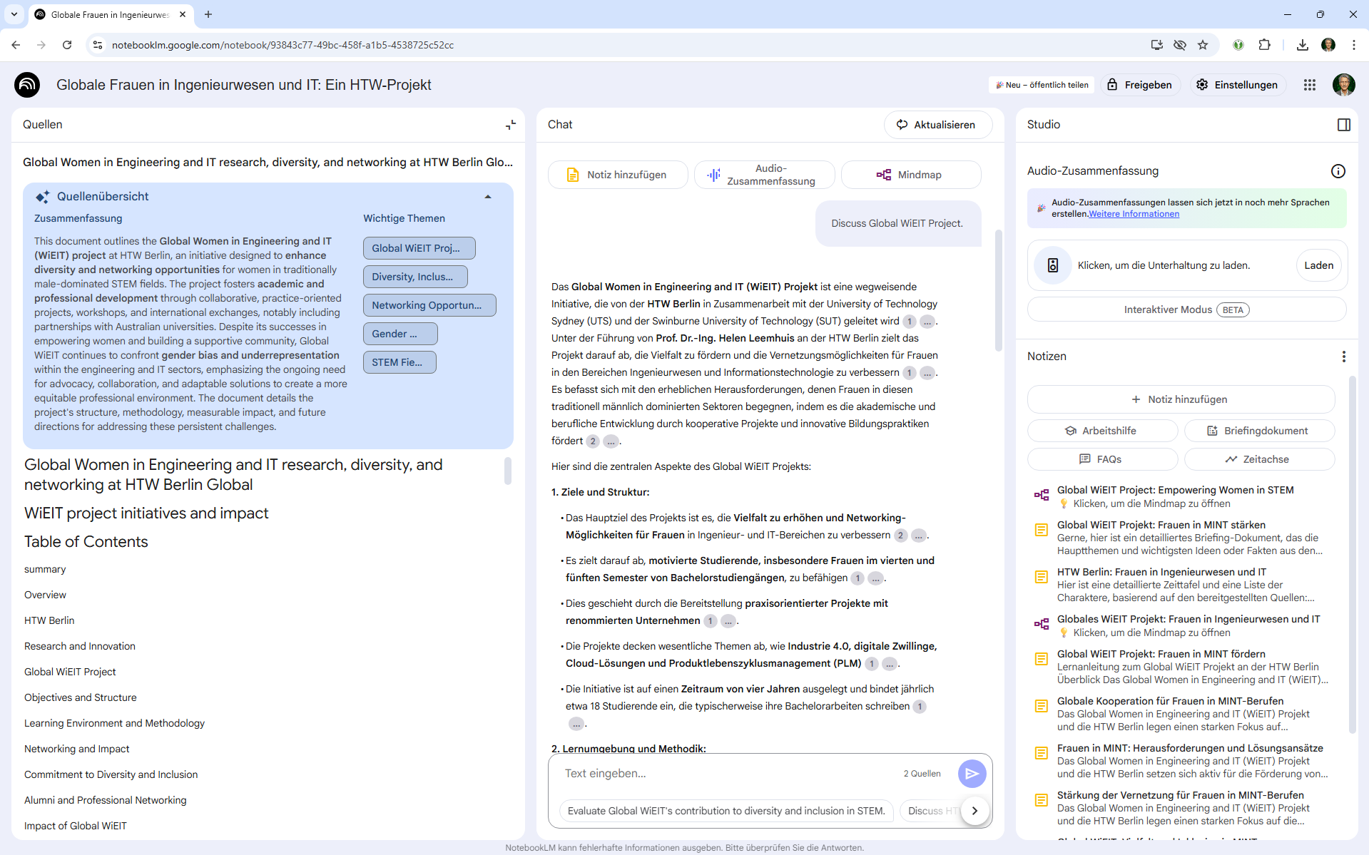Open browser extensions puzzle icon
This screenshot has width=1369, height=855.
pyautogui.click(x=1265, y=45)
